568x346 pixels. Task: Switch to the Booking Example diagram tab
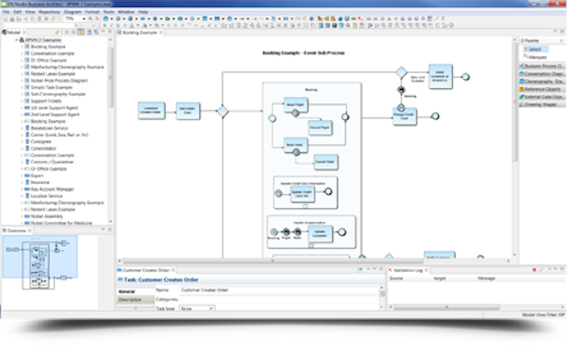click(139, 32)
